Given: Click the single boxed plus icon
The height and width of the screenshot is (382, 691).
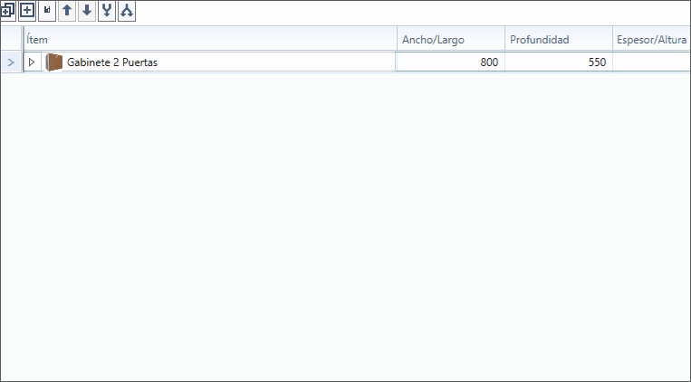Looking at the screenshot, I should tap(27, 11).
